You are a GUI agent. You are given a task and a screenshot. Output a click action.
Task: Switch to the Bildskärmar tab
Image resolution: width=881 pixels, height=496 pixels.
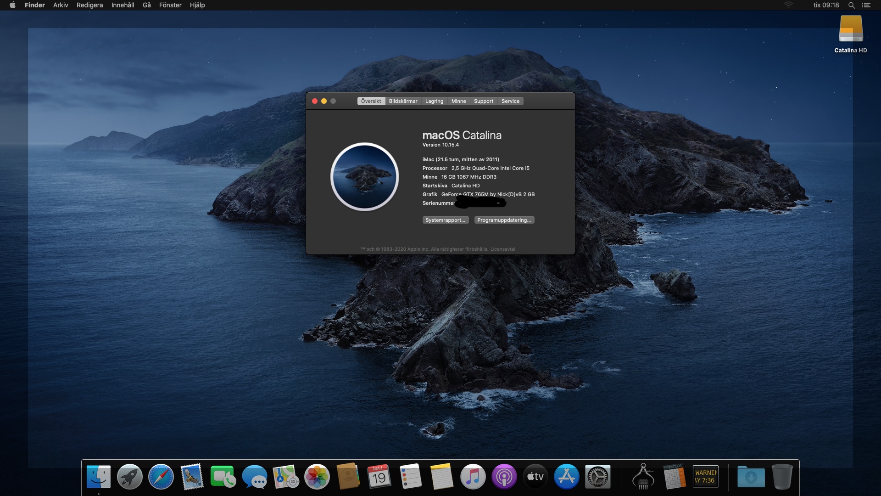(403, 101)
